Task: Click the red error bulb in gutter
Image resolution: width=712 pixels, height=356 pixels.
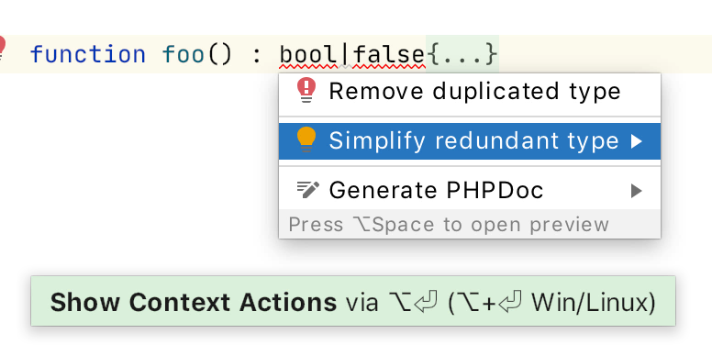Action: pyautogui.click(x=2, y=49)
